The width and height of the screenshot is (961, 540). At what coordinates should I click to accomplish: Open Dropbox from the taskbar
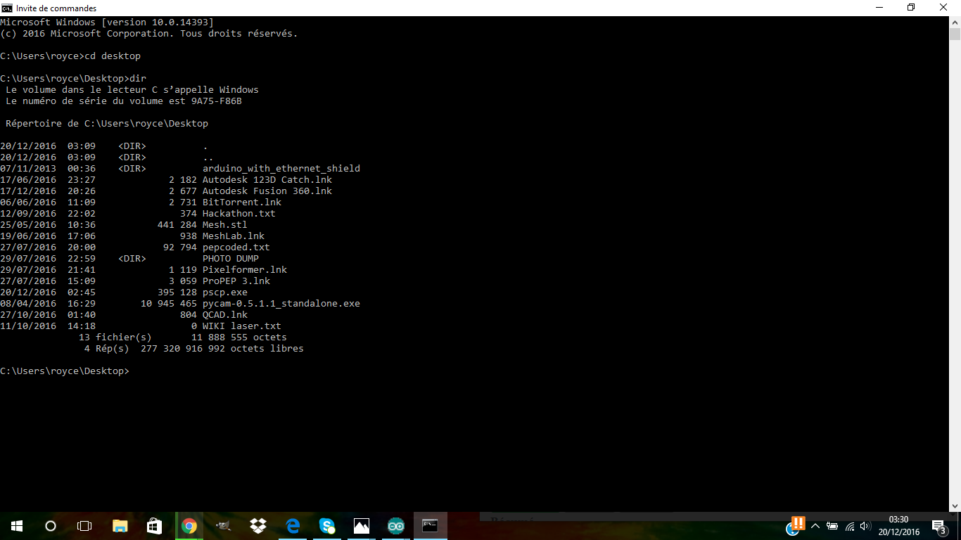[257, 526]
